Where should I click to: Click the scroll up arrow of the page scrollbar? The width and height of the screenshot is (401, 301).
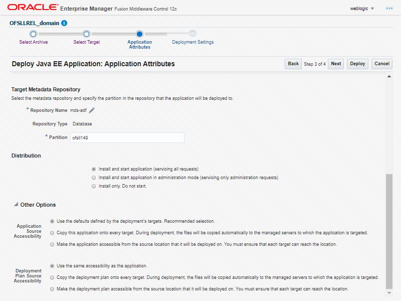[389, 76]
